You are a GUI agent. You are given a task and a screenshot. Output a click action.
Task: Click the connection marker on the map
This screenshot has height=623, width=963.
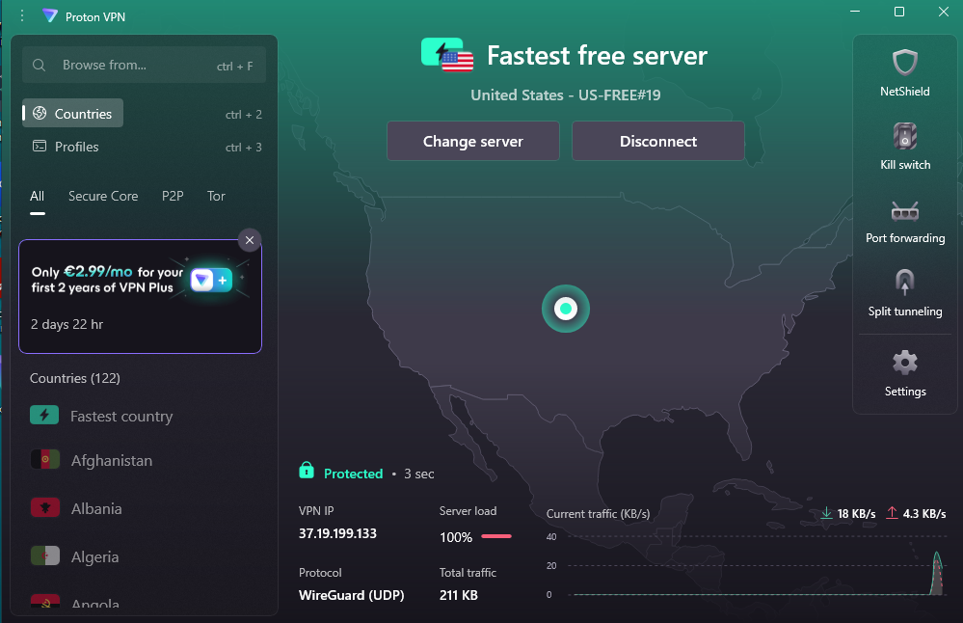(566, 309)
